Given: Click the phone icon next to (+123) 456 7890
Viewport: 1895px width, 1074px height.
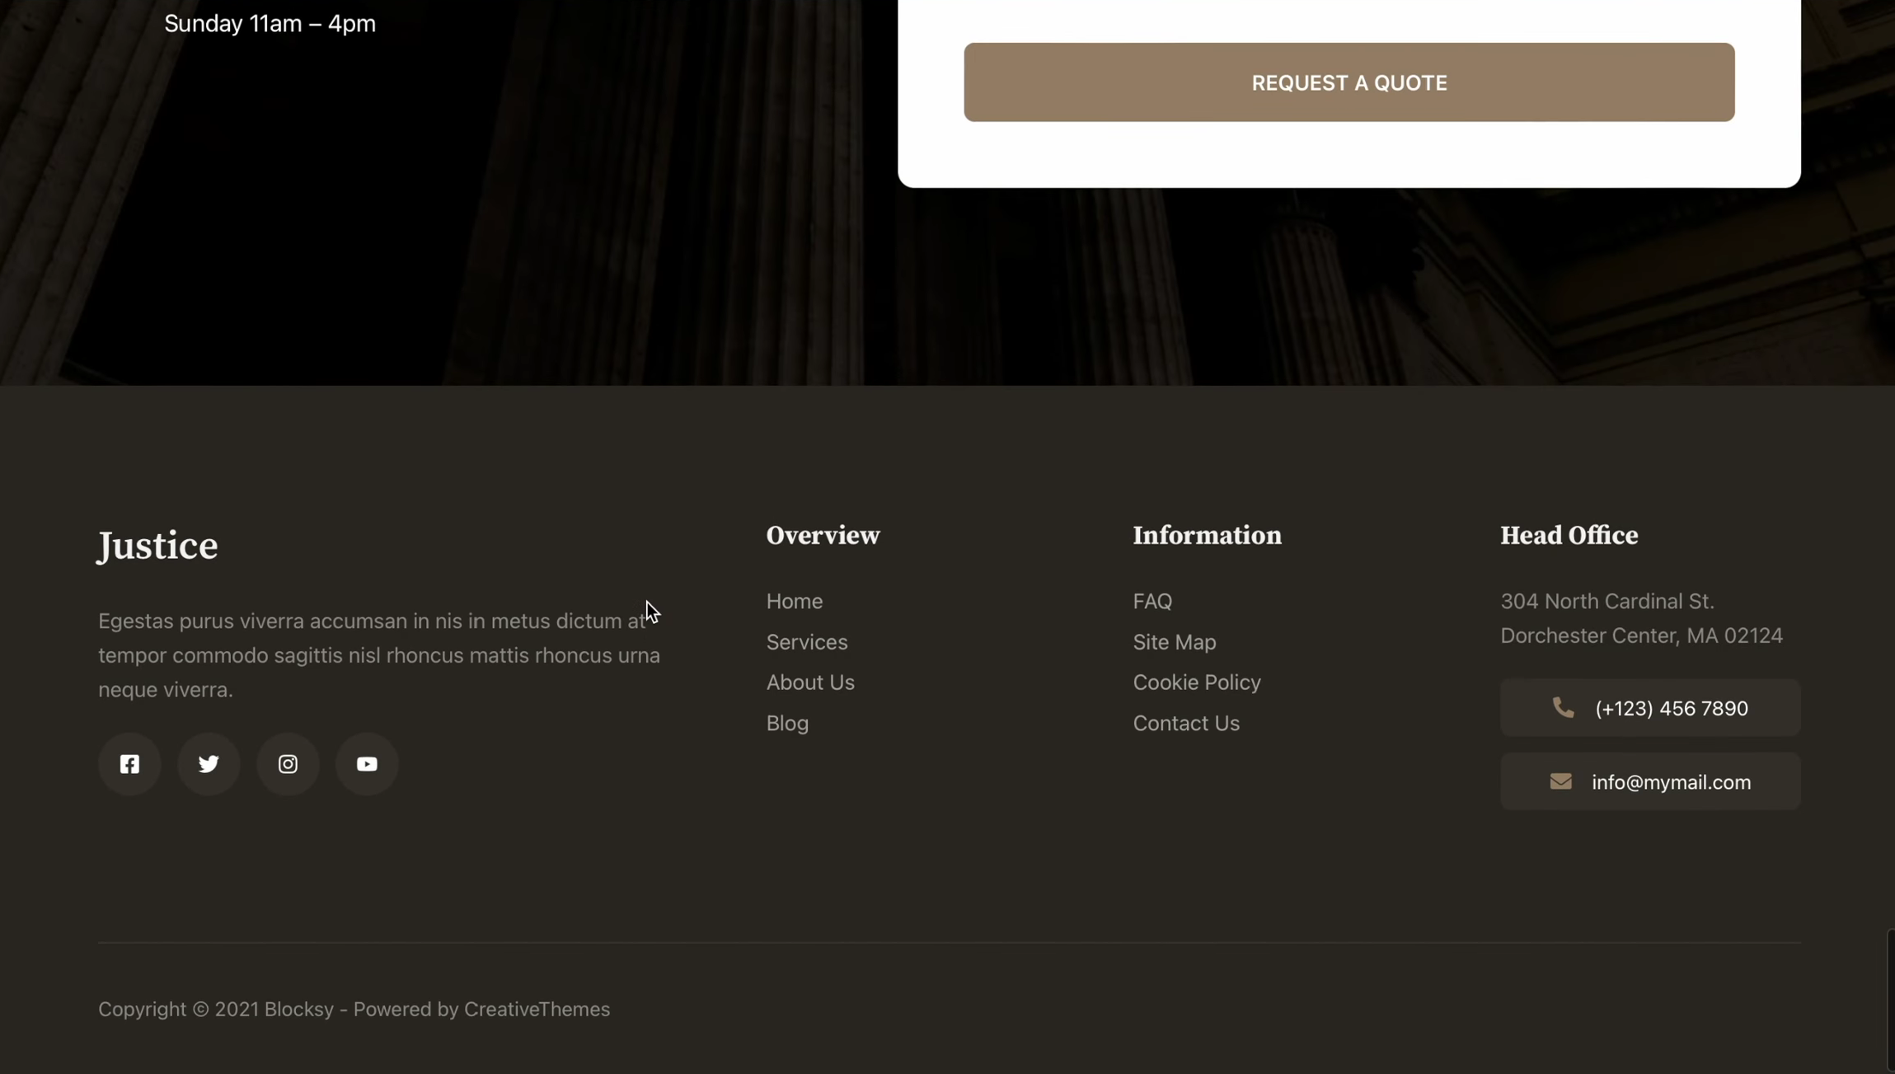Looking at the screenshot, I should pos(1562,707).
